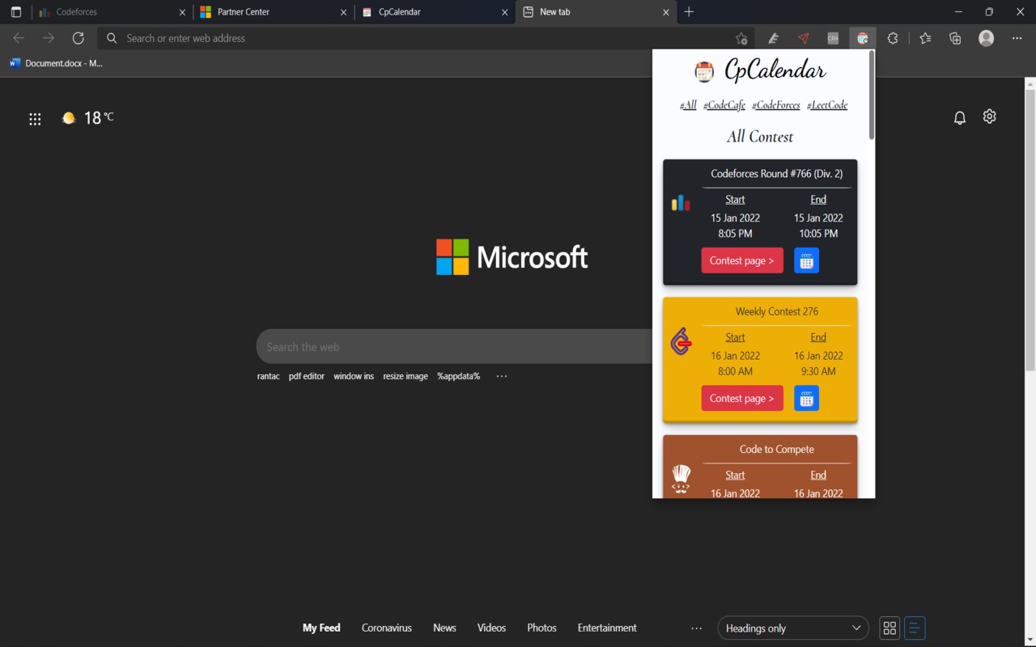Click the window ins search suggestion
This screenshot has width=1036, height=647.
[x=354, y=376]
